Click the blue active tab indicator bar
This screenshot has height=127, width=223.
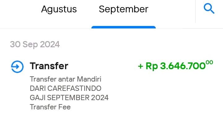click(x=124, y=27)
